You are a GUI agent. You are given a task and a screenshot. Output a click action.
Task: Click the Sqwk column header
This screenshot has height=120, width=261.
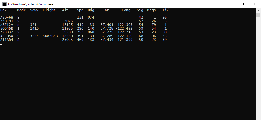(x=34, y=10)
